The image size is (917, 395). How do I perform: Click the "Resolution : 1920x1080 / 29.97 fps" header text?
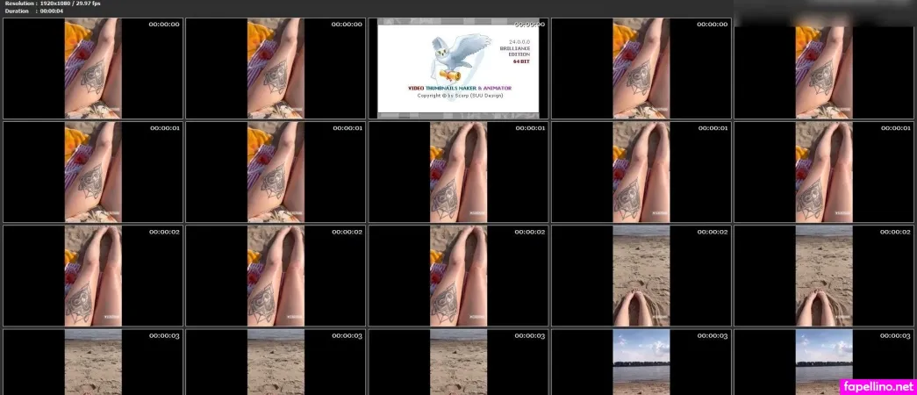52,4
